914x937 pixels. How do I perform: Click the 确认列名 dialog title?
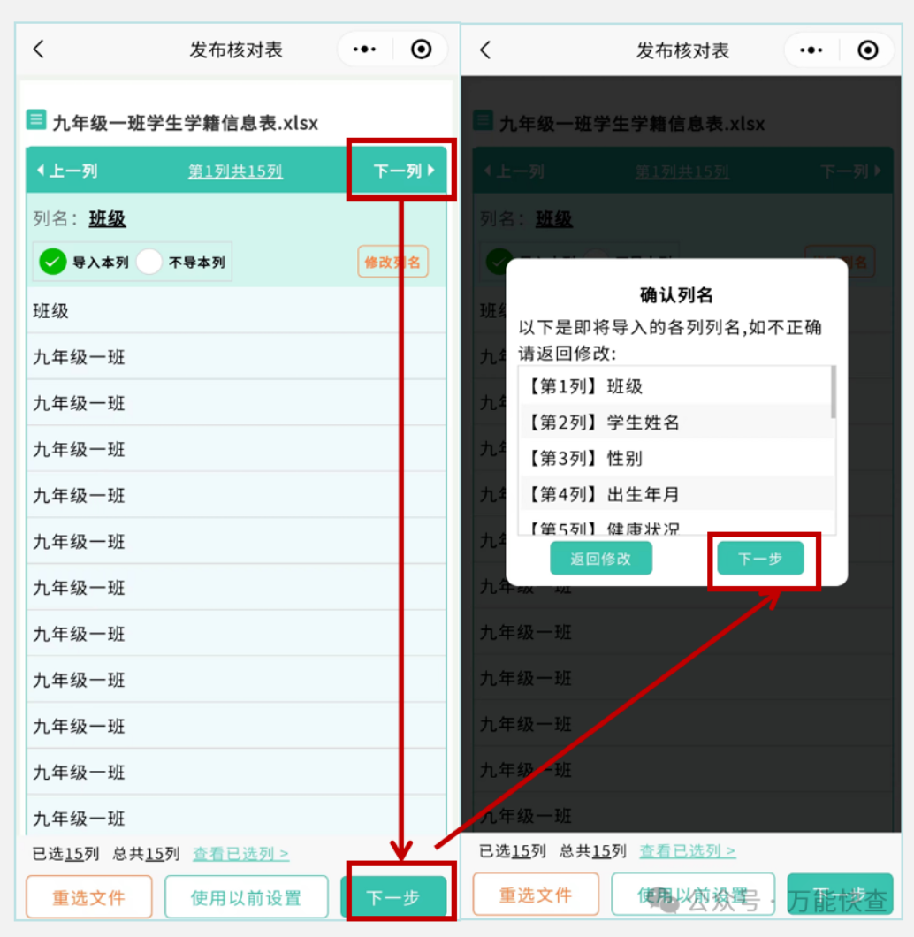tap(676, 294)
